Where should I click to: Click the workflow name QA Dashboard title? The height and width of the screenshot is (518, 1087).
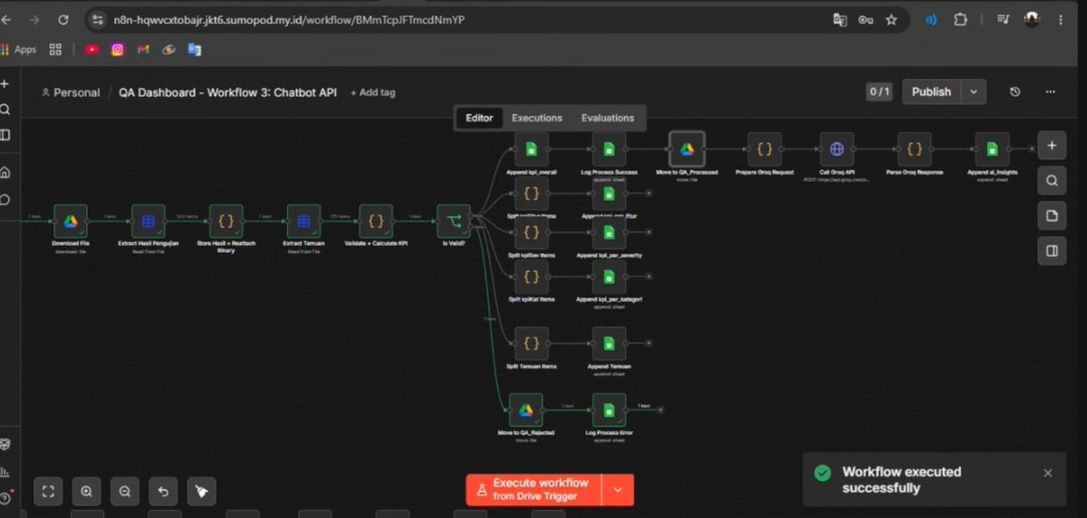click(227, 92)
